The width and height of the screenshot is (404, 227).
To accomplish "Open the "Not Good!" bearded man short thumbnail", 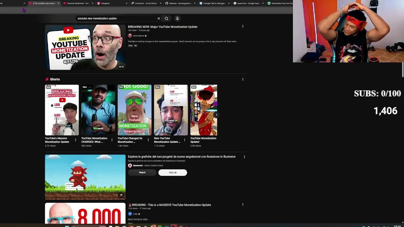I will click(134, 110).
